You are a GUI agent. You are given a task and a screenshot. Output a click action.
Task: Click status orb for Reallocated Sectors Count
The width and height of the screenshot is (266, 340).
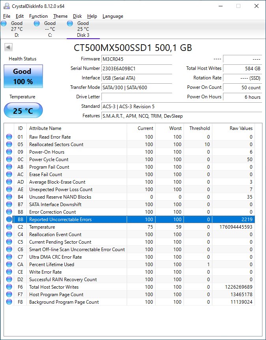tap(9, 145)
